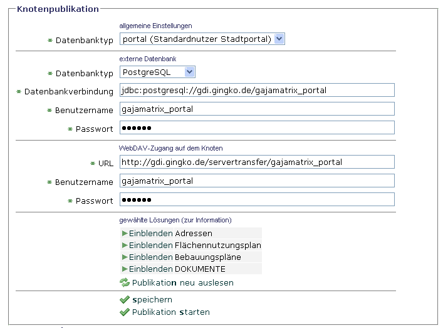Click the green refresh icon beside Publikation neu auslesen
Image resolution: width=443 pixels, height=328 pixels.
point(124,282)
